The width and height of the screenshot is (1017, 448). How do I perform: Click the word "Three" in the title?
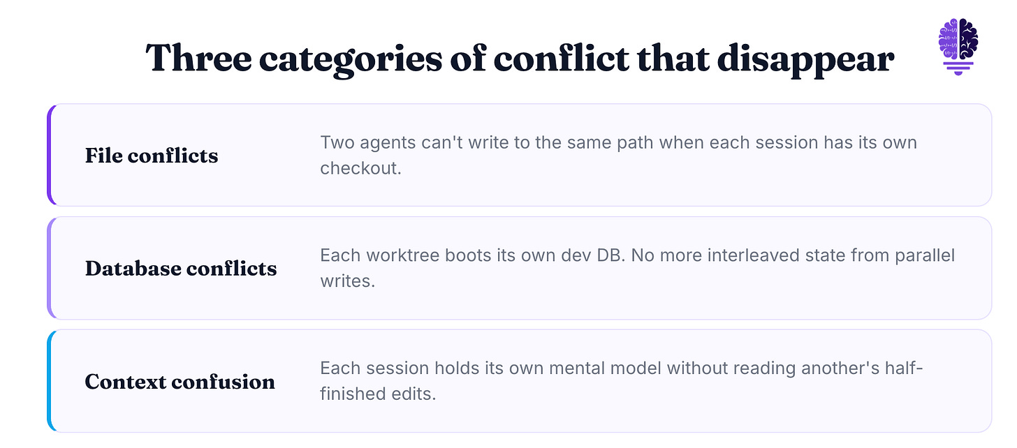tap(198, 59)
